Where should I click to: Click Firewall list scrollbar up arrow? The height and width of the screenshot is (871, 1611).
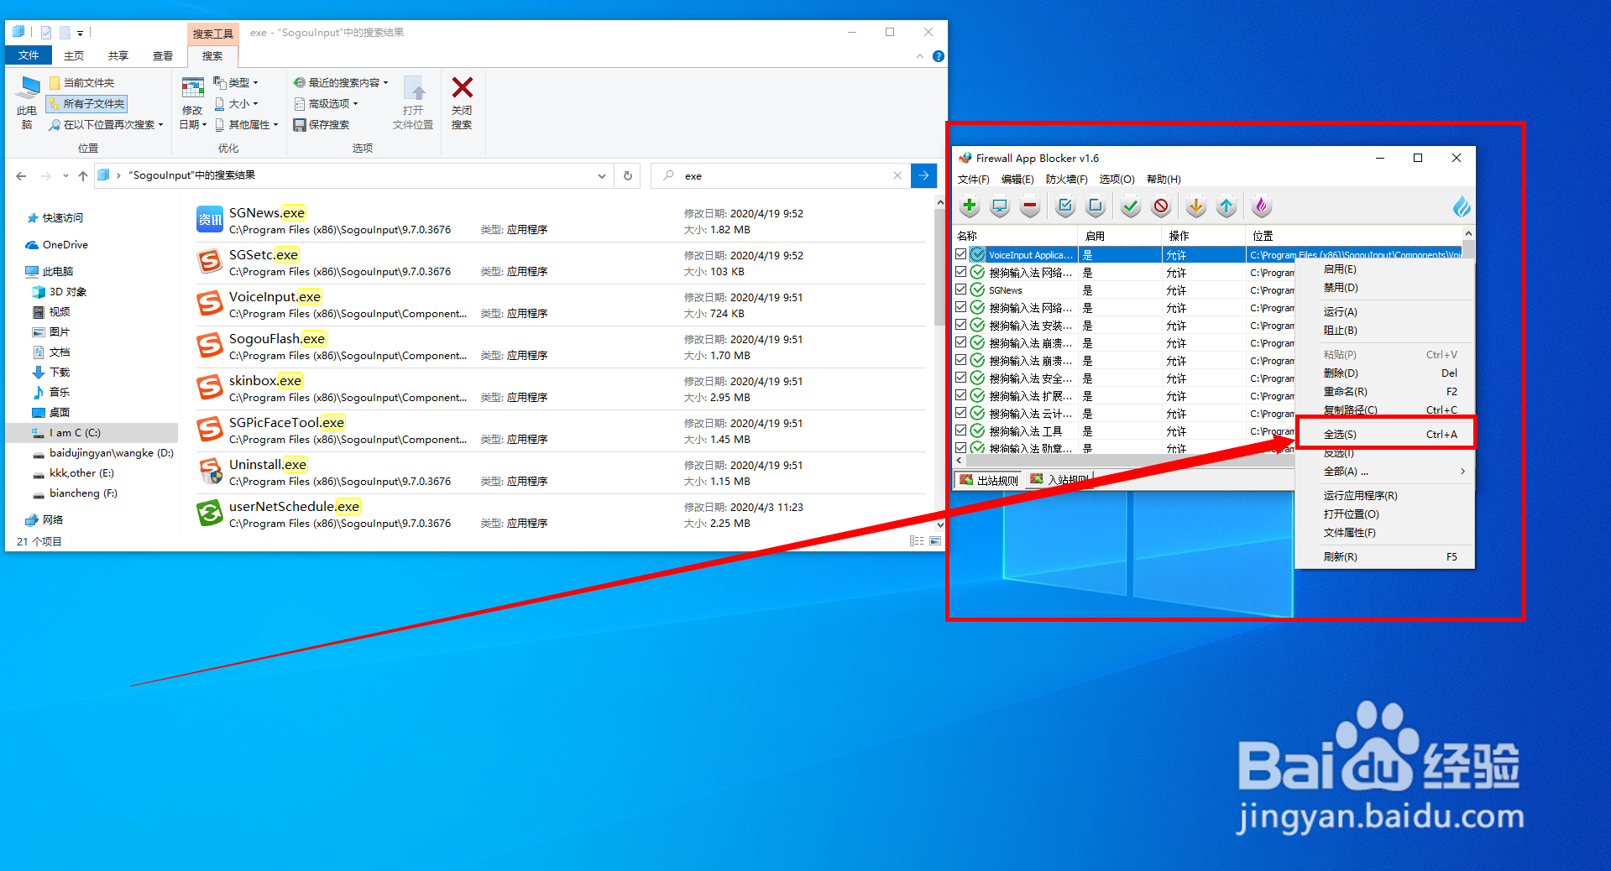[1468, 233]
